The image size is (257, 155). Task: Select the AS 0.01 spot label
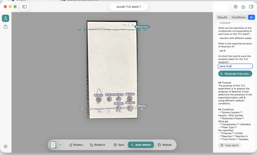tap(130, 103)
